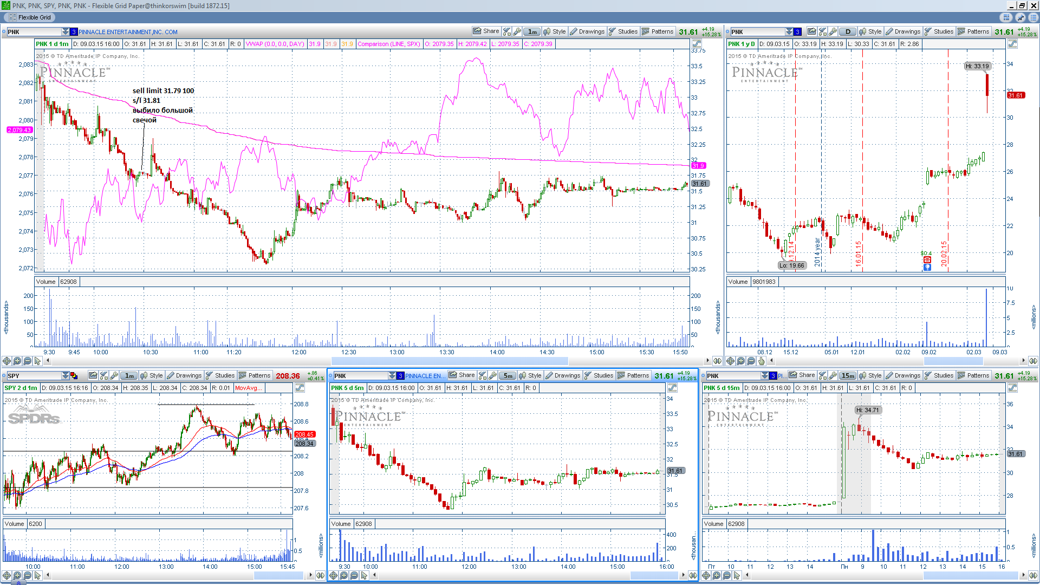Click crosshair pan icon below 15m chart
The width and height of the screenshot is (1040, 585).
[x=706, y=575]
